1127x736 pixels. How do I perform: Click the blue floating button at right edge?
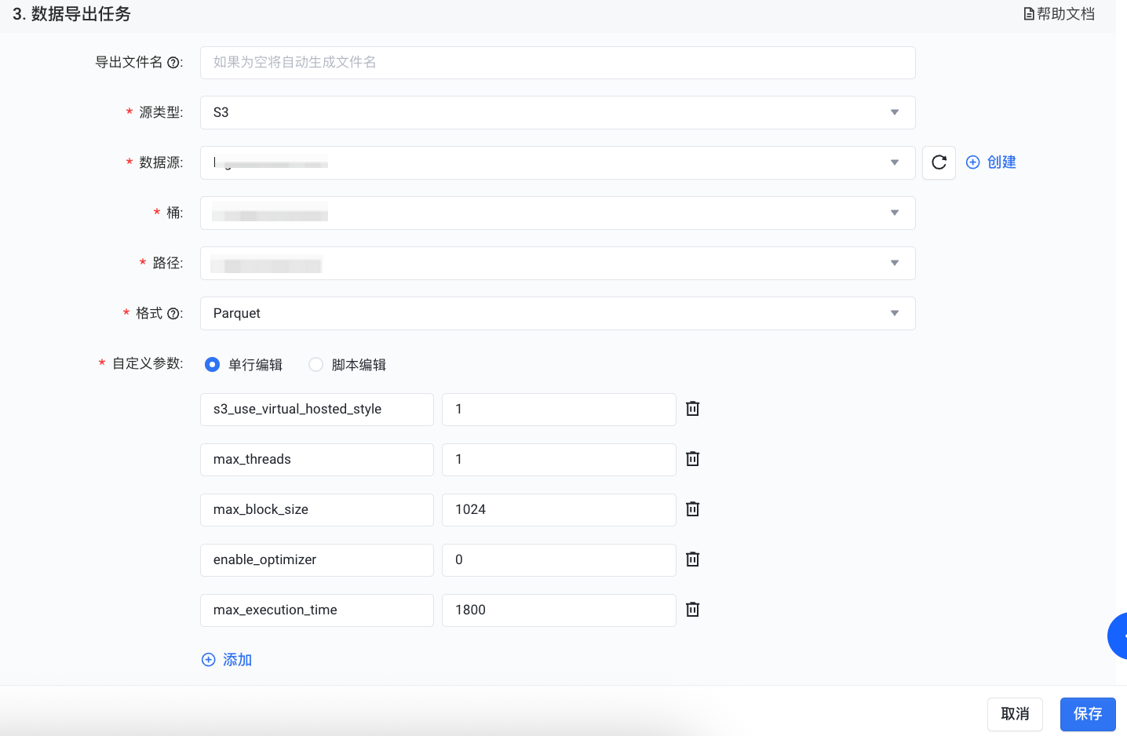click(x=1118, y=636)
